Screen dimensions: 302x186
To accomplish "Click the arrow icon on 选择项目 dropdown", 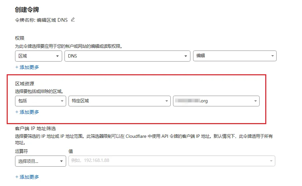I will point(61,161).
